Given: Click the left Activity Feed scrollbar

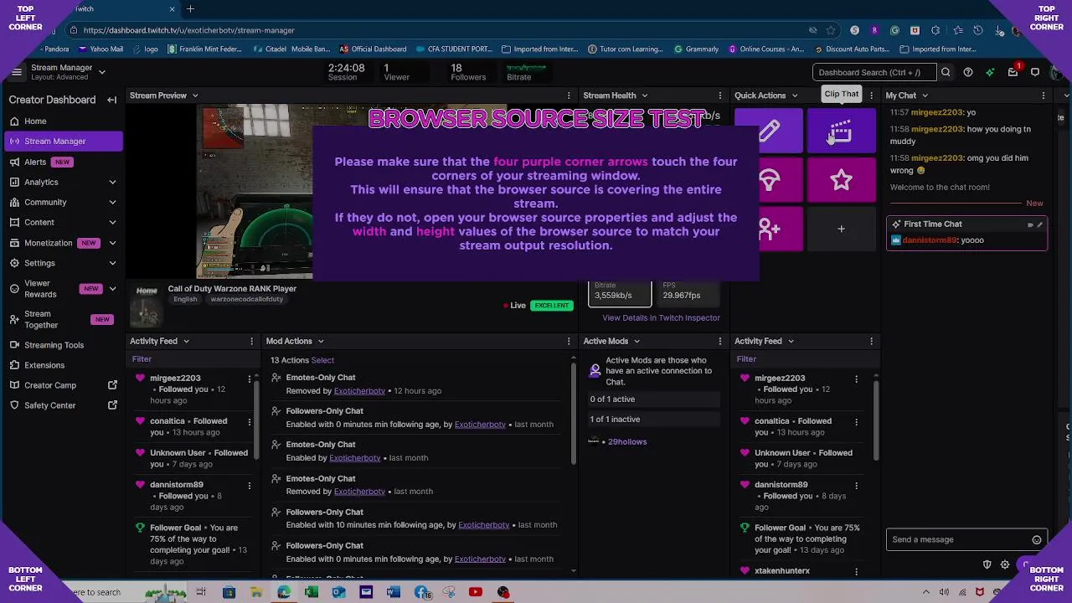Looking at the screenshot, I should pos(257,419).
